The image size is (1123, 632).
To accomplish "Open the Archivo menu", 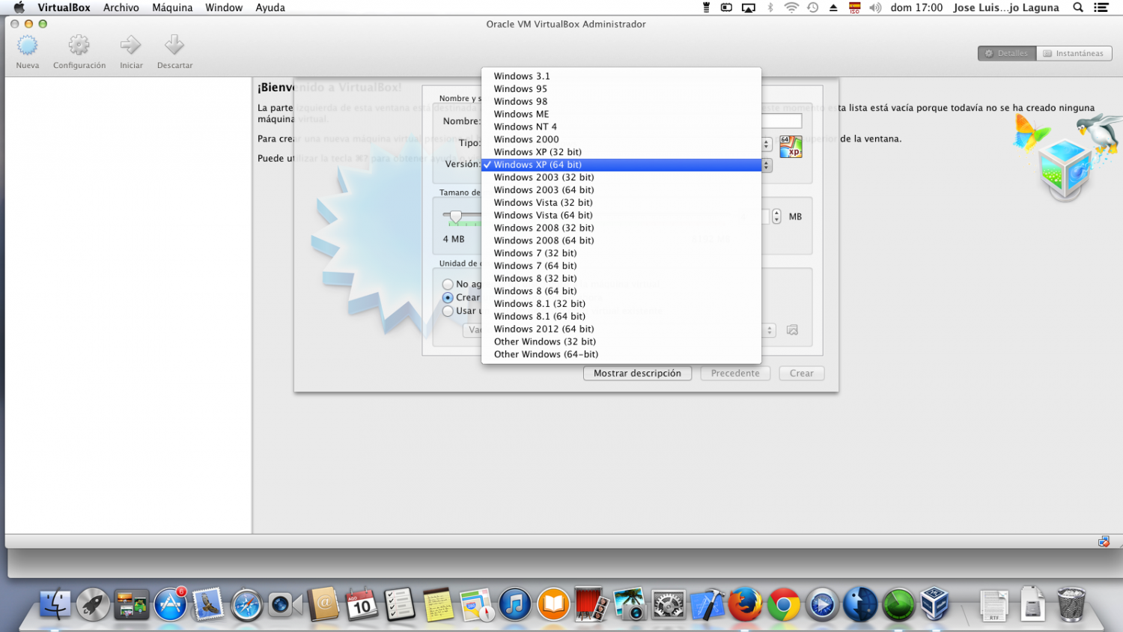I will tap(121, 7).
